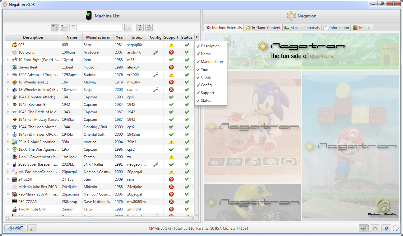The width and height of the screenshot is (403, 236).
Task: Click the wand tool button in status bar
Action: click(32, 228)
